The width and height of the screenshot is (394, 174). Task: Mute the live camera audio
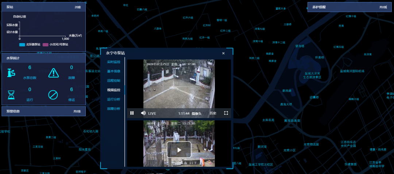(143, 113)
